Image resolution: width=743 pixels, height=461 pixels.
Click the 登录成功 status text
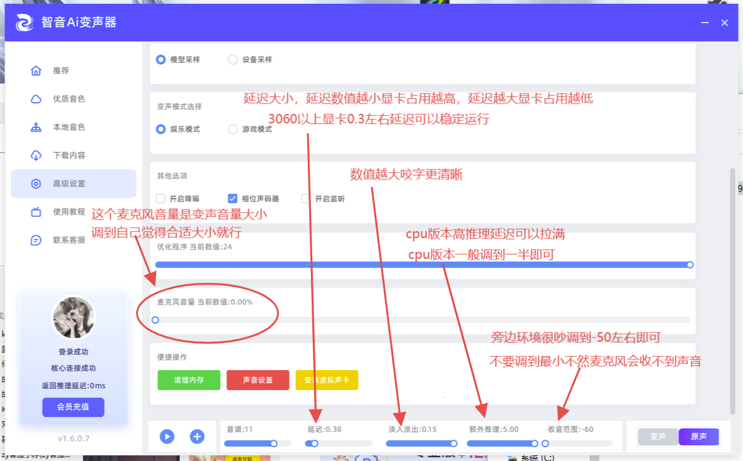click(x=73, y=352)
